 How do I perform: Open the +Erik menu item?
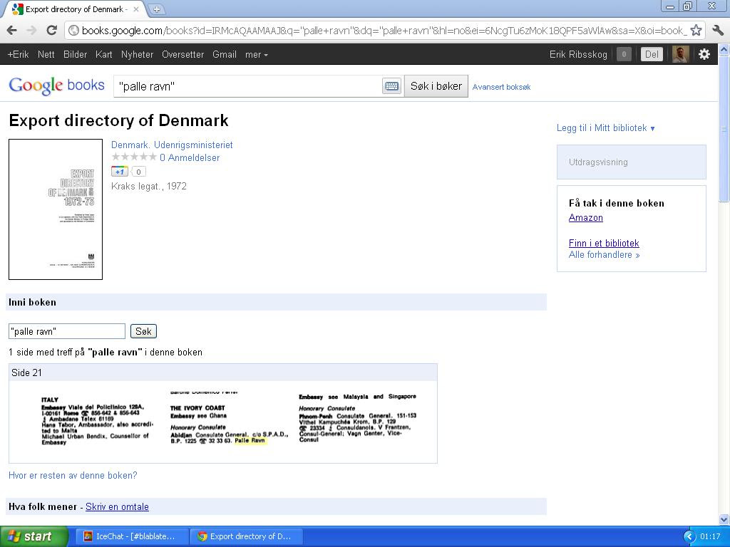point(18,54)
